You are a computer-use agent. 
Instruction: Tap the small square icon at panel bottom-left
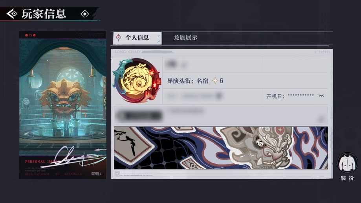[x=117, y=174]
